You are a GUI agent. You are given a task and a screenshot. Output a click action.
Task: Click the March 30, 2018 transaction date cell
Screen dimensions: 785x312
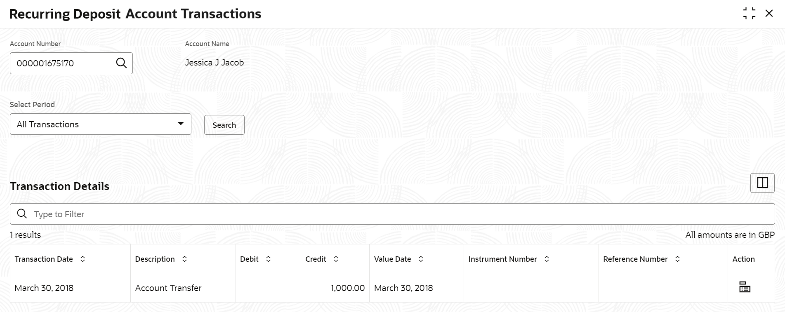(44, 288)
